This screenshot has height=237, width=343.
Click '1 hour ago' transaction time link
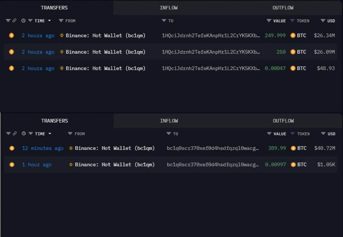pyautogui.click(x=37, y=164)
